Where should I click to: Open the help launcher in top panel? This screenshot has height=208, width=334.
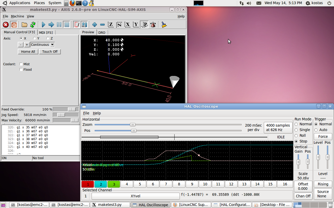(85, 3)
